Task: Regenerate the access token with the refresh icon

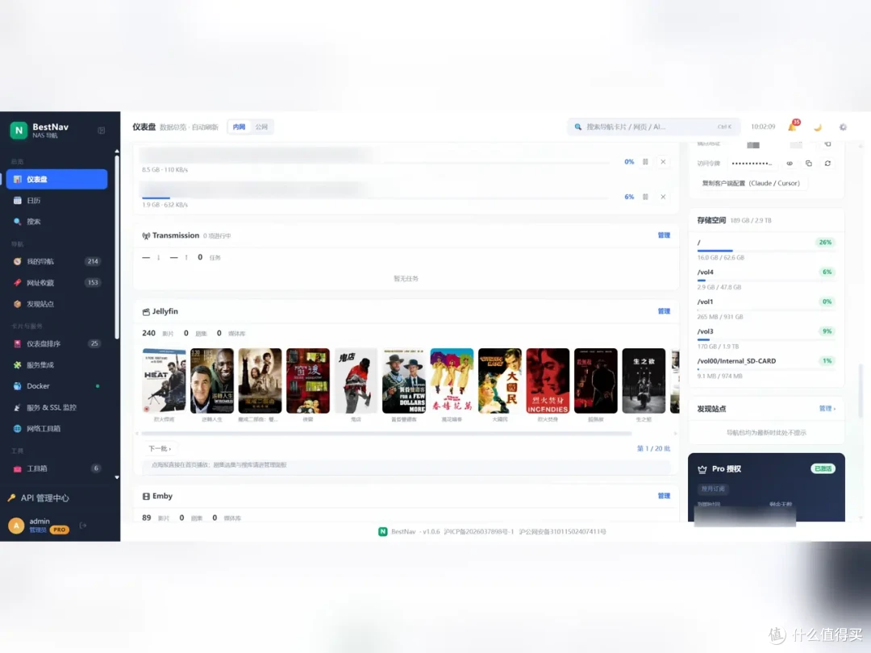Action: pos(827,163)
